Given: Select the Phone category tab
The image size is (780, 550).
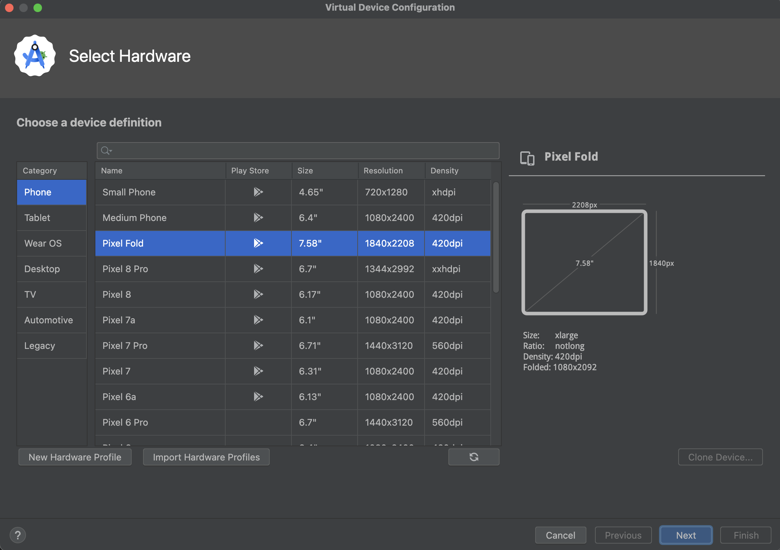Looking at the screenshot, I should [x=51, y=192].
